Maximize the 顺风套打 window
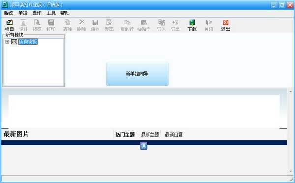The image size is (295, 183). (282, 5)
